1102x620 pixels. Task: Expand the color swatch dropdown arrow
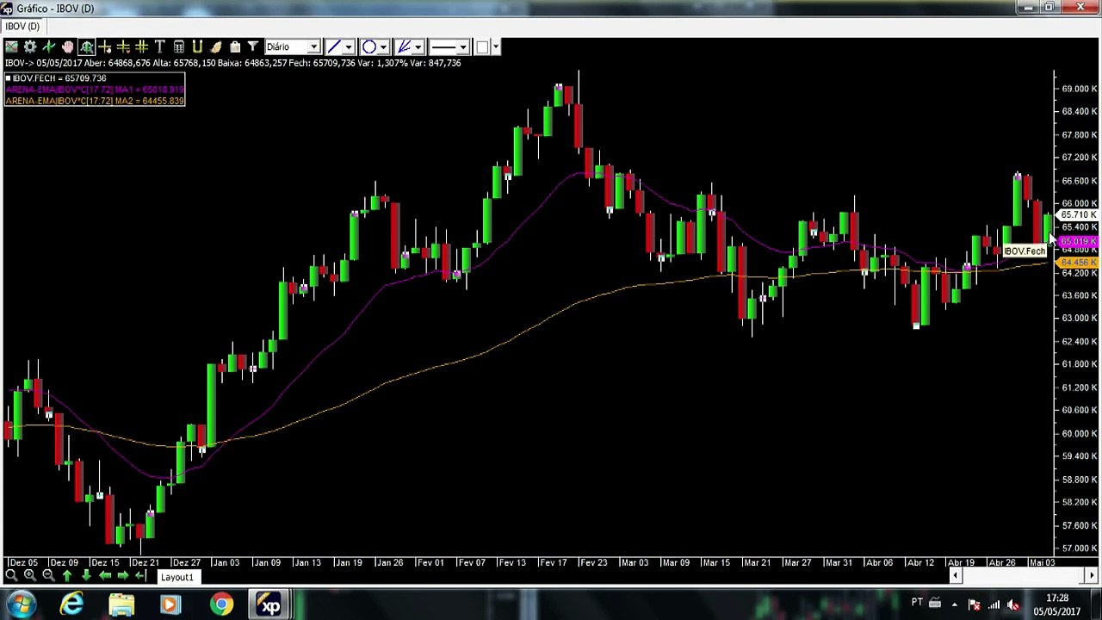point(495,46)
